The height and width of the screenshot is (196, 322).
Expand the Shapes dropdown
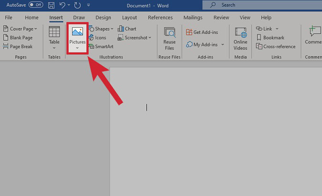coord(112,29)
